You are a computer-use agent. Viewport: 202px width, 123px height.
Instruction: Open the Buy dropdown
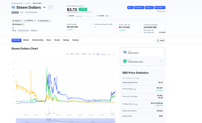(x=130, y=8)
